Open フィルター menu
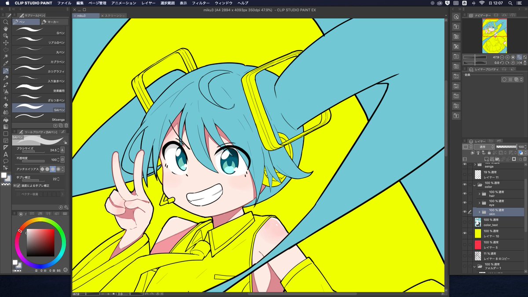Viewport: 528px width, 297px height. tap(201, 3)
